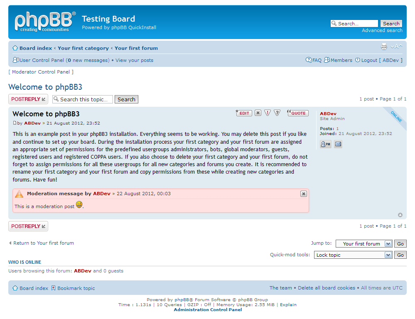This screenshot has height=319, width=415.
Task: Jump to top using the arrow icon
Action: pyautogui.click(x=400, y=215)
